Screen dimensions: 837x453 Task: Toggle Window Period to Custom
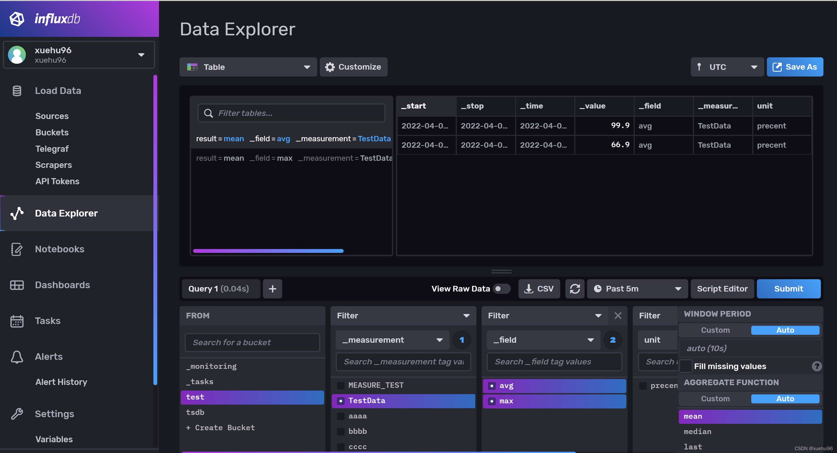[x=715, y=330]
